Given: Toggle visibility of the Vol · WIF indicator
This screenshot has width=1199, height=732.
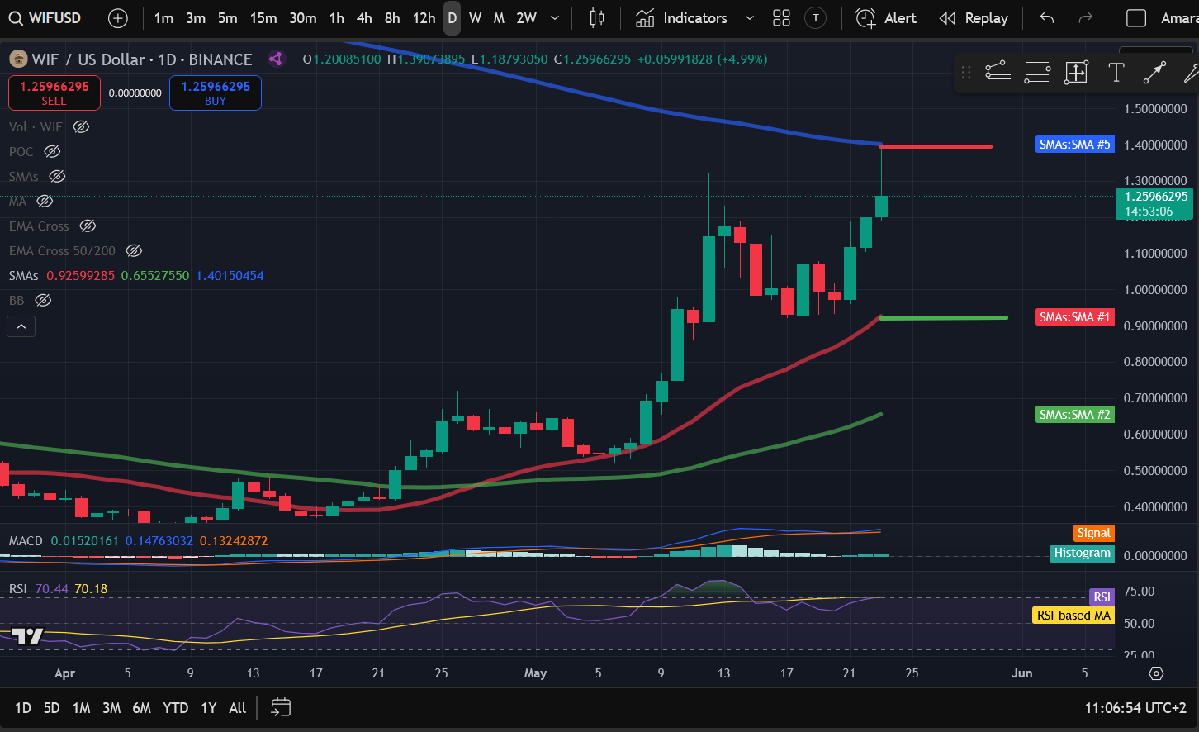Looking at the screenshot, I should click(x=81, y=126).
